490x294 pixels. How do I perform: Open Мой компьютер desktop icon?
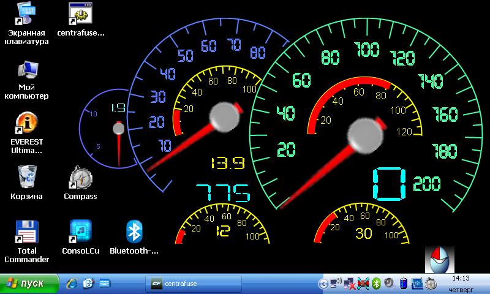[x=26, y=72]
